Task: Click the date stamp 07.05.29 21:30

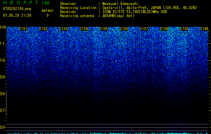Action: pos(17,15)
